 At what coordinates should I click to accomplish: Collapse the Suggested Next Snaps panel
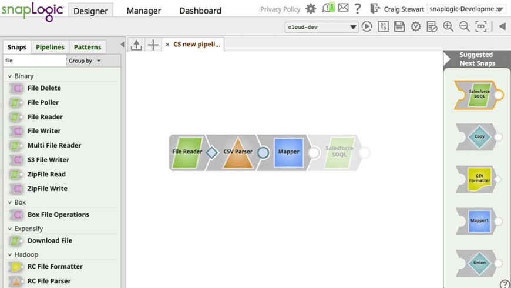click(447, 59)
